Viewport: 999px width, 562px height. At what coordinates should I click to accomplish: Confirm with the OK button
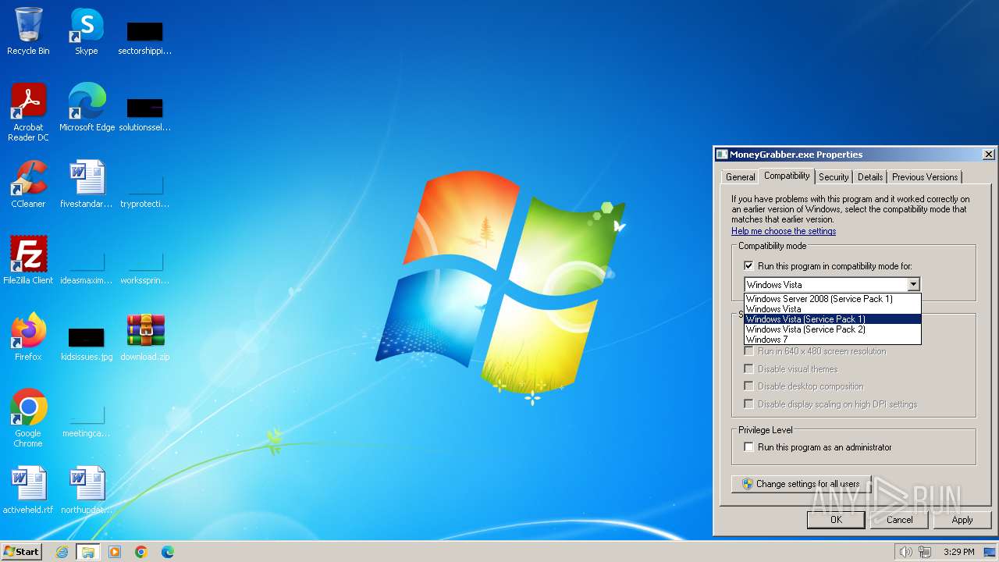(836, 520)
